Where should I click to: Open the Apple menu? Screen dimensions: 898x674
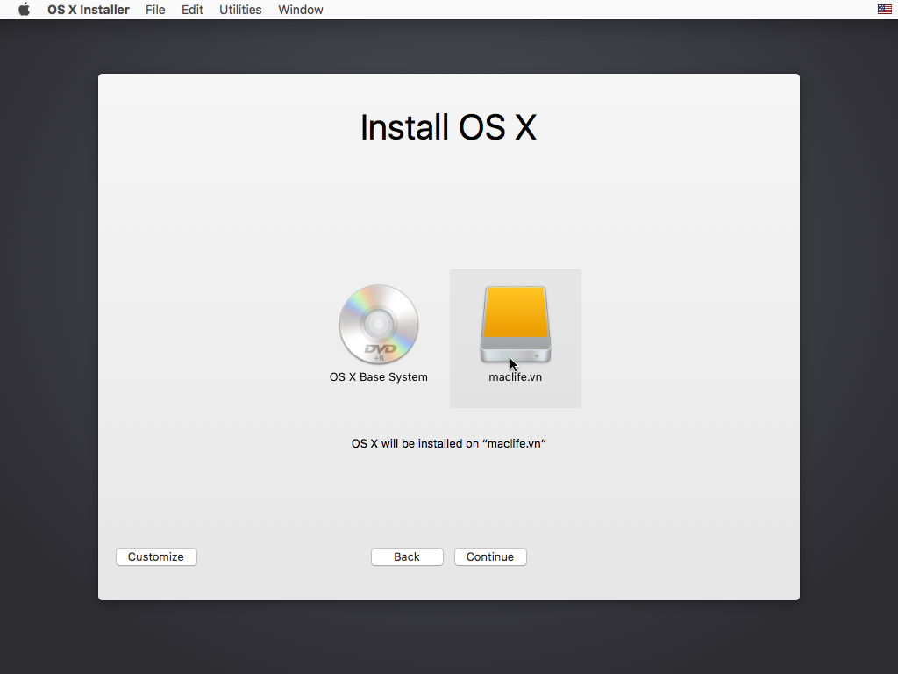(x=23, y=10)
